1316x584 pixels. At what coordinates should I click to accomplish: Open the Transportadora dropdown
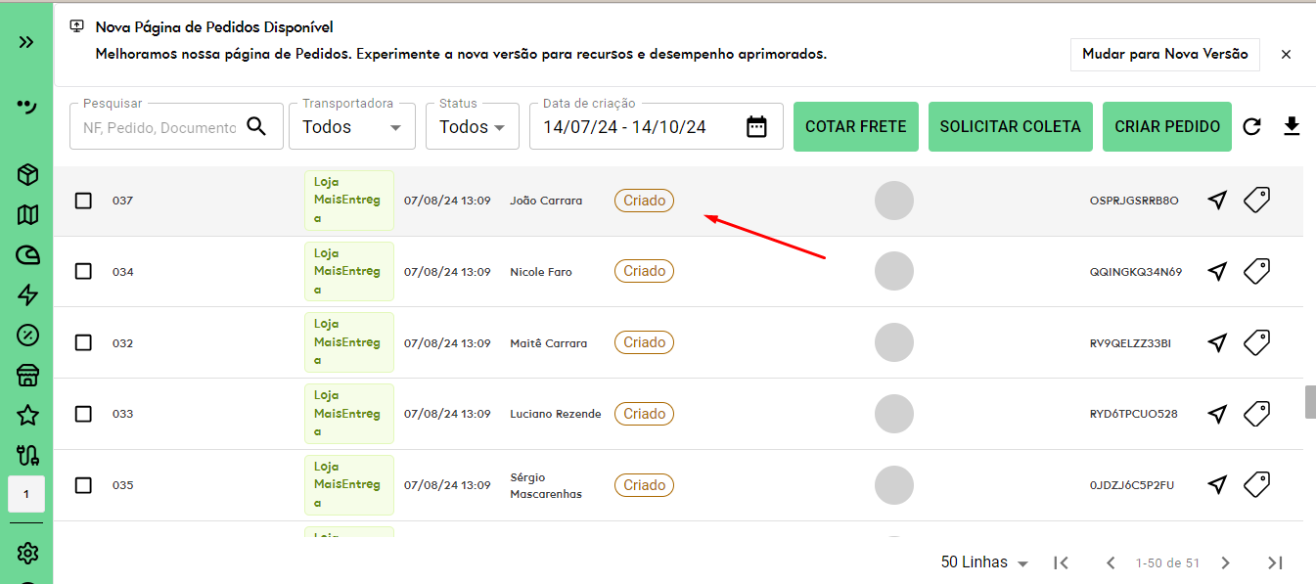pos(352,126)
